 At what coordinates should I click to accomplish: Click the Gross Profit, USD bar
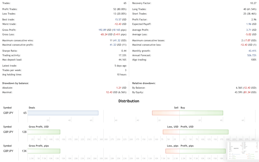44,132
